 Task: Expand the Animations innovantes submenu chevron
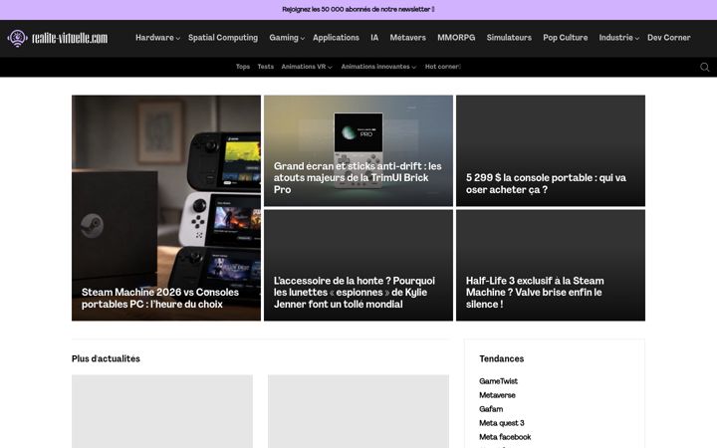click(414, 68)
